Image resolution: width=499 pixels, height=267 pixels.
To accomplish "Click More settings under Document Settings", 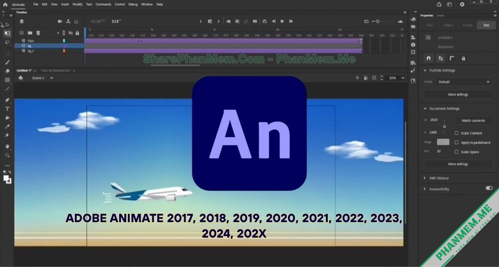I will tap(458, 164).
